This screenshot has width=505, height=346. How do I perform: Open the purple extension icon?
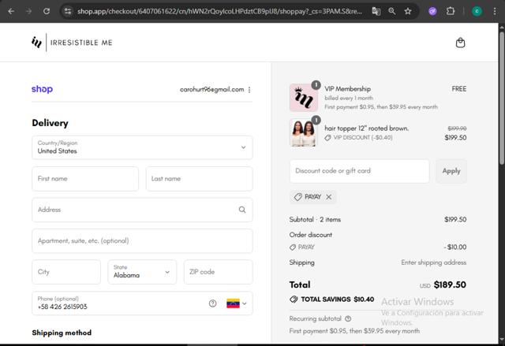(432, 11)
